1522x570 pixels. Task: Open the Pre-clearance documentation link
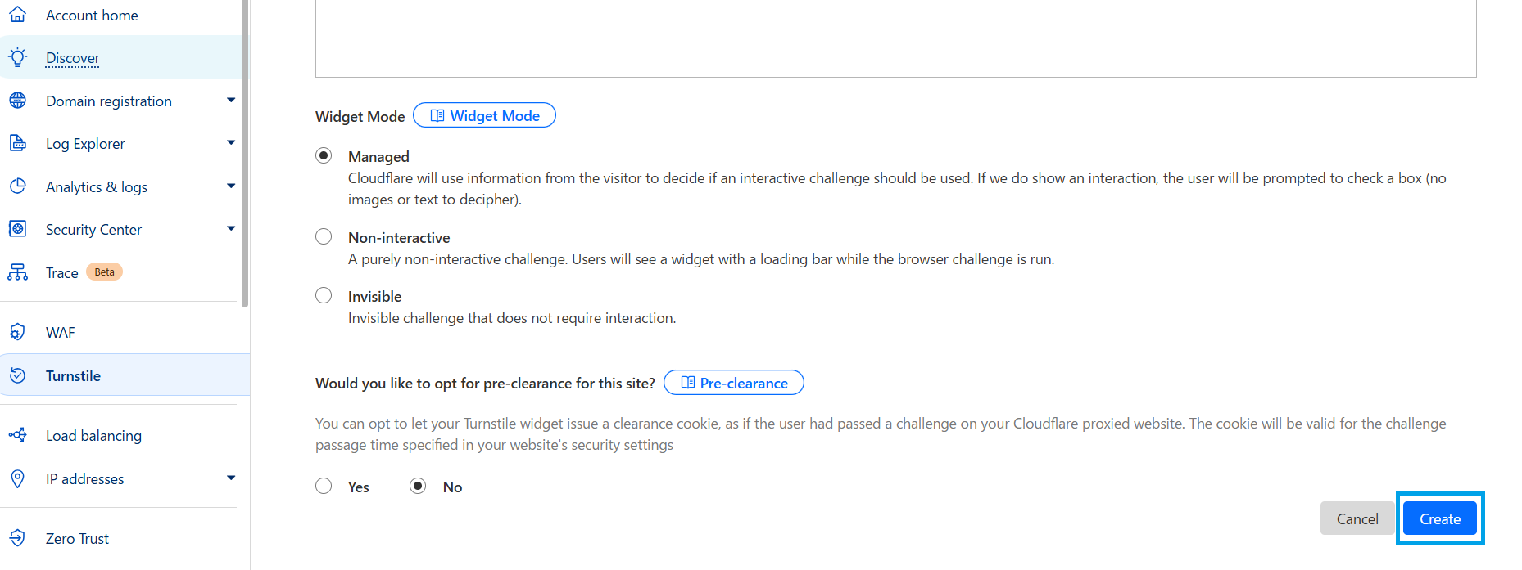click(x=734, y=383)
